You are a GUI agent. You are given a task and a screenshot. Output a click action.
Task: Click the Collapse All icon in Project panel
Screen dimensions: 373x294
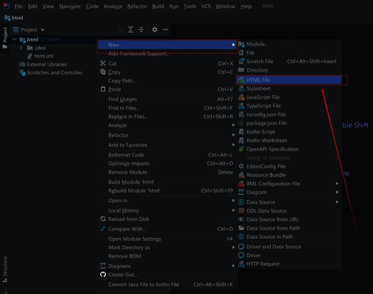pos(142,29)
